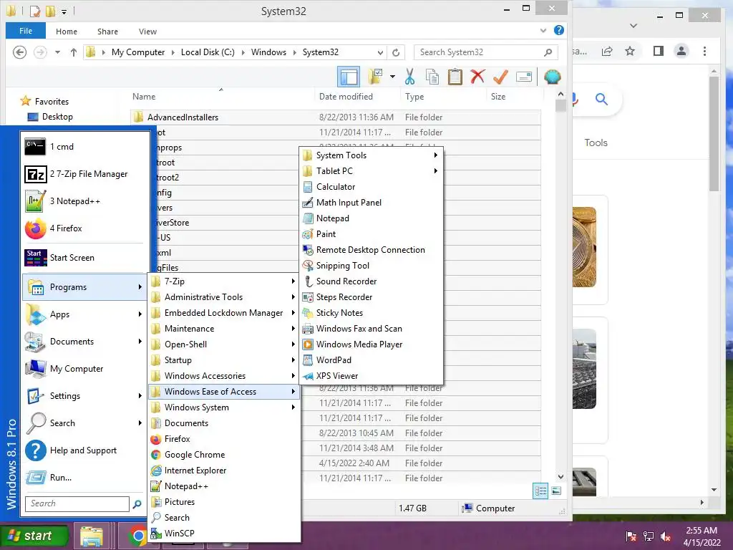This screenshot has width=733, height=550.
Task: Open the Start Screen entry
Action: click(85, 258)
